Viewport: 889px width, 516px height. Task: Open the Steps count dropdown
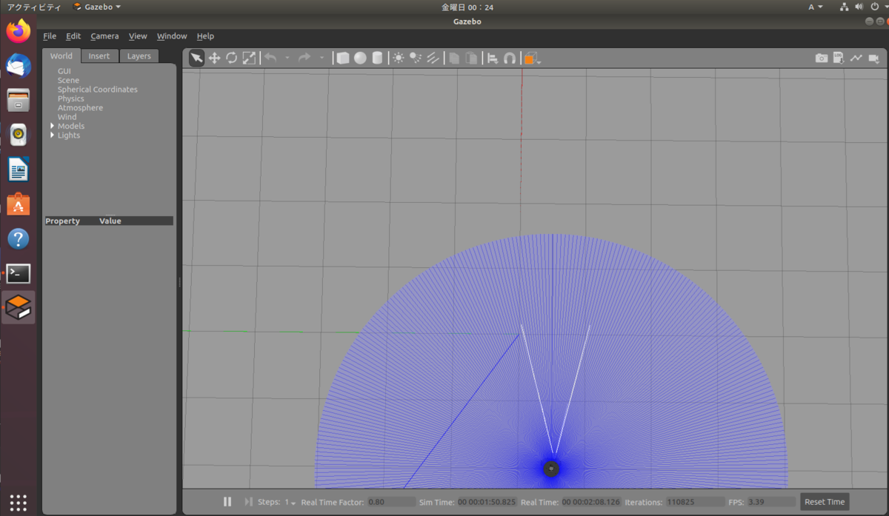290,502
